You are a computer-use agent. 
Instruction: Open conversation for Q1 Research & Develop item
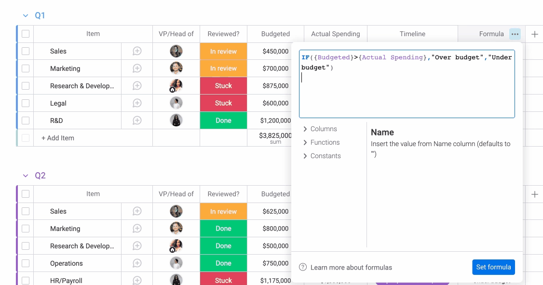[x=137, y=86]
